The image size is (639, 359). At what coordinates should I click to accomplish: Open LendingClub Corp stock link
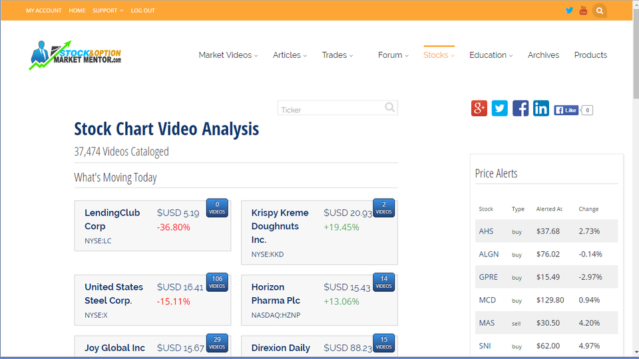click(112, 219)
